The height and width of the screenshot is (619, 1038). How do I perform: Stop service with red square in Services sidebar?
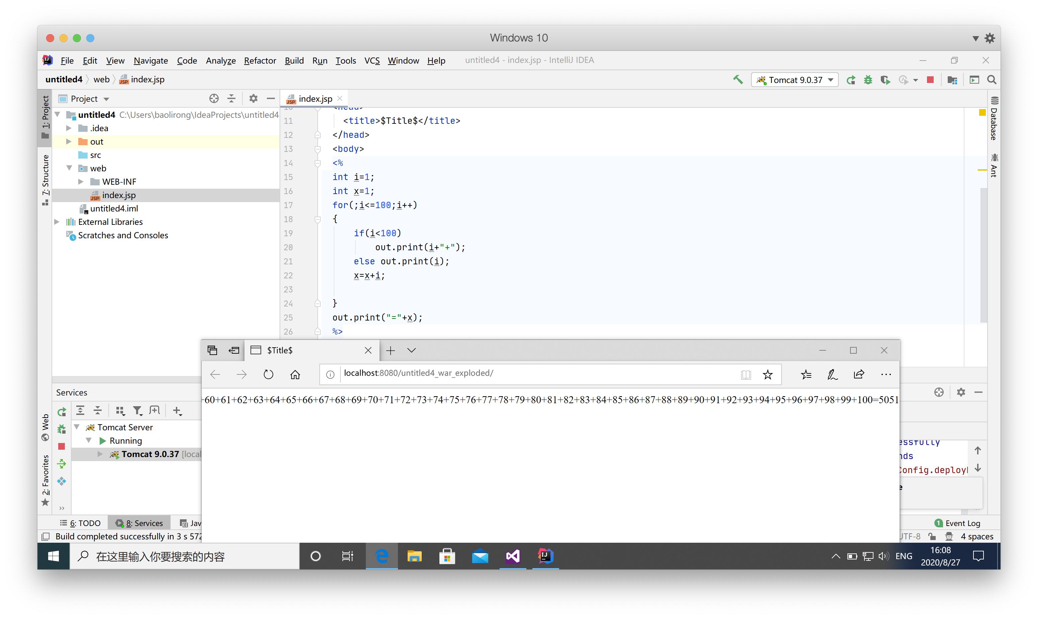click(x=62, y=446)
